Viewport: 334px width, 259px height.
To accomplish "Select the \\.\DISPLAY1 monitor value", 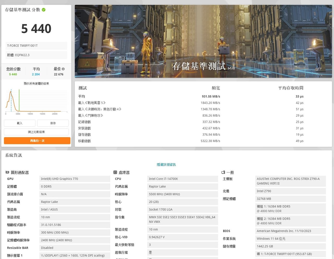I will (x=75, y=256).
